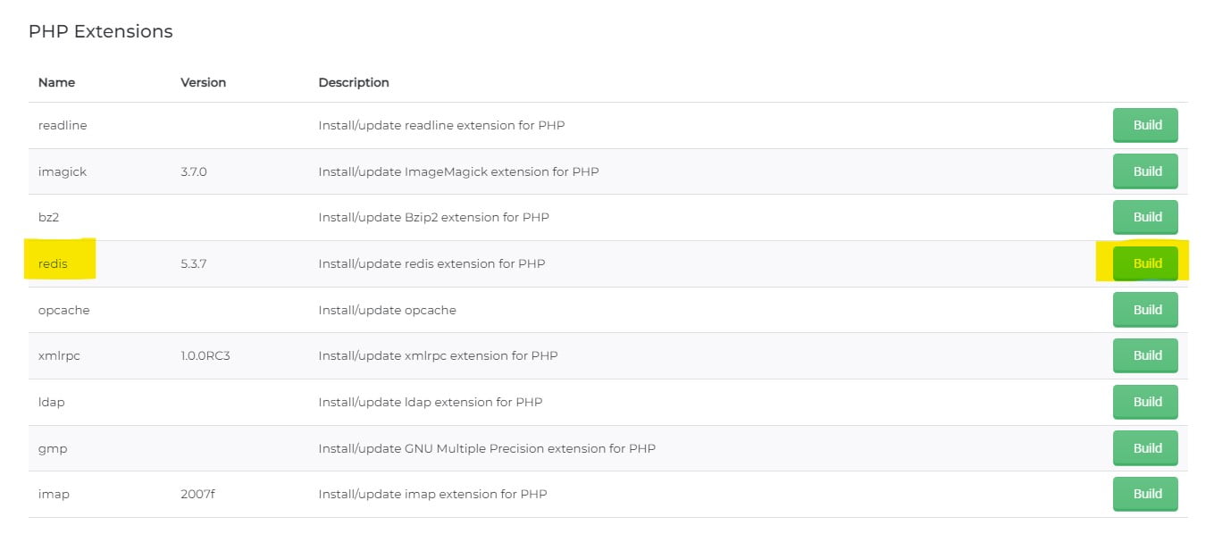Image resolution: width=1214 pixels, height=542 pixels.
Task: Build the ldap extension
Action: coord(1145,402)
